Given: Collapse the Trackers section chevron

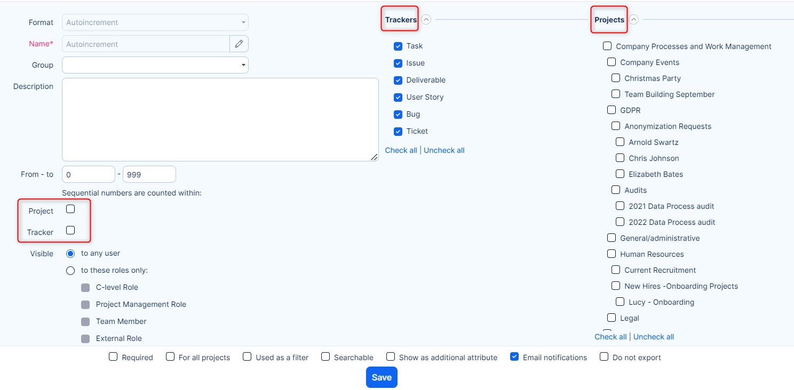Looking at the screenshot, I should coord(426,20).
